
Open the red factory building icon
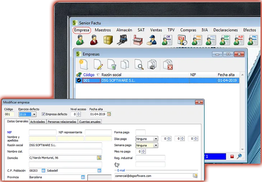[x=138, y=40]
